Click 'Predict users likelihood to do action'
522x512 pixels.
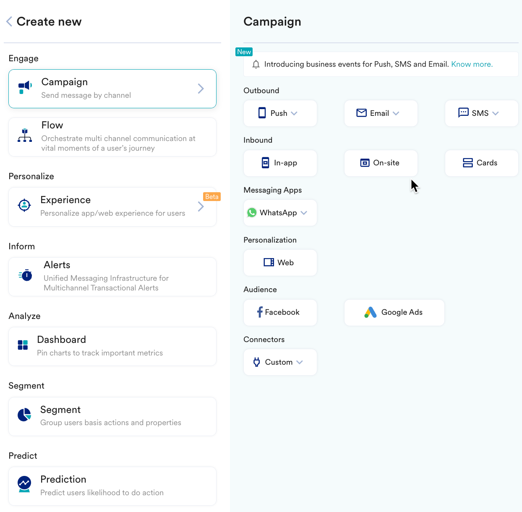102,493
